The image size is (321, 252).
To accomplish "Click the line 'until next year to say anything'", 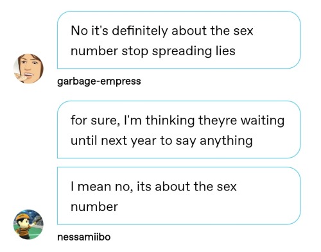I will coord(162,140).
